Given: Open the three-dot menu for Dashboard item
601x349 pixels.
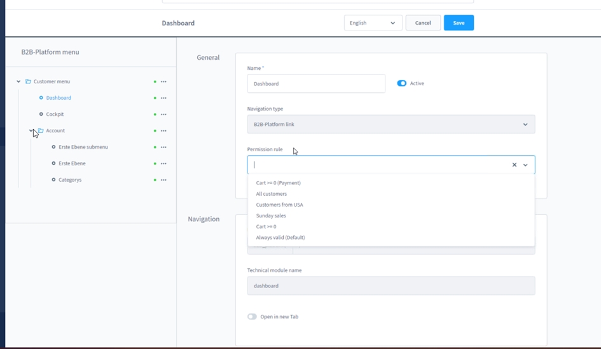Looking at the screenshot, I should click(163, 99).
